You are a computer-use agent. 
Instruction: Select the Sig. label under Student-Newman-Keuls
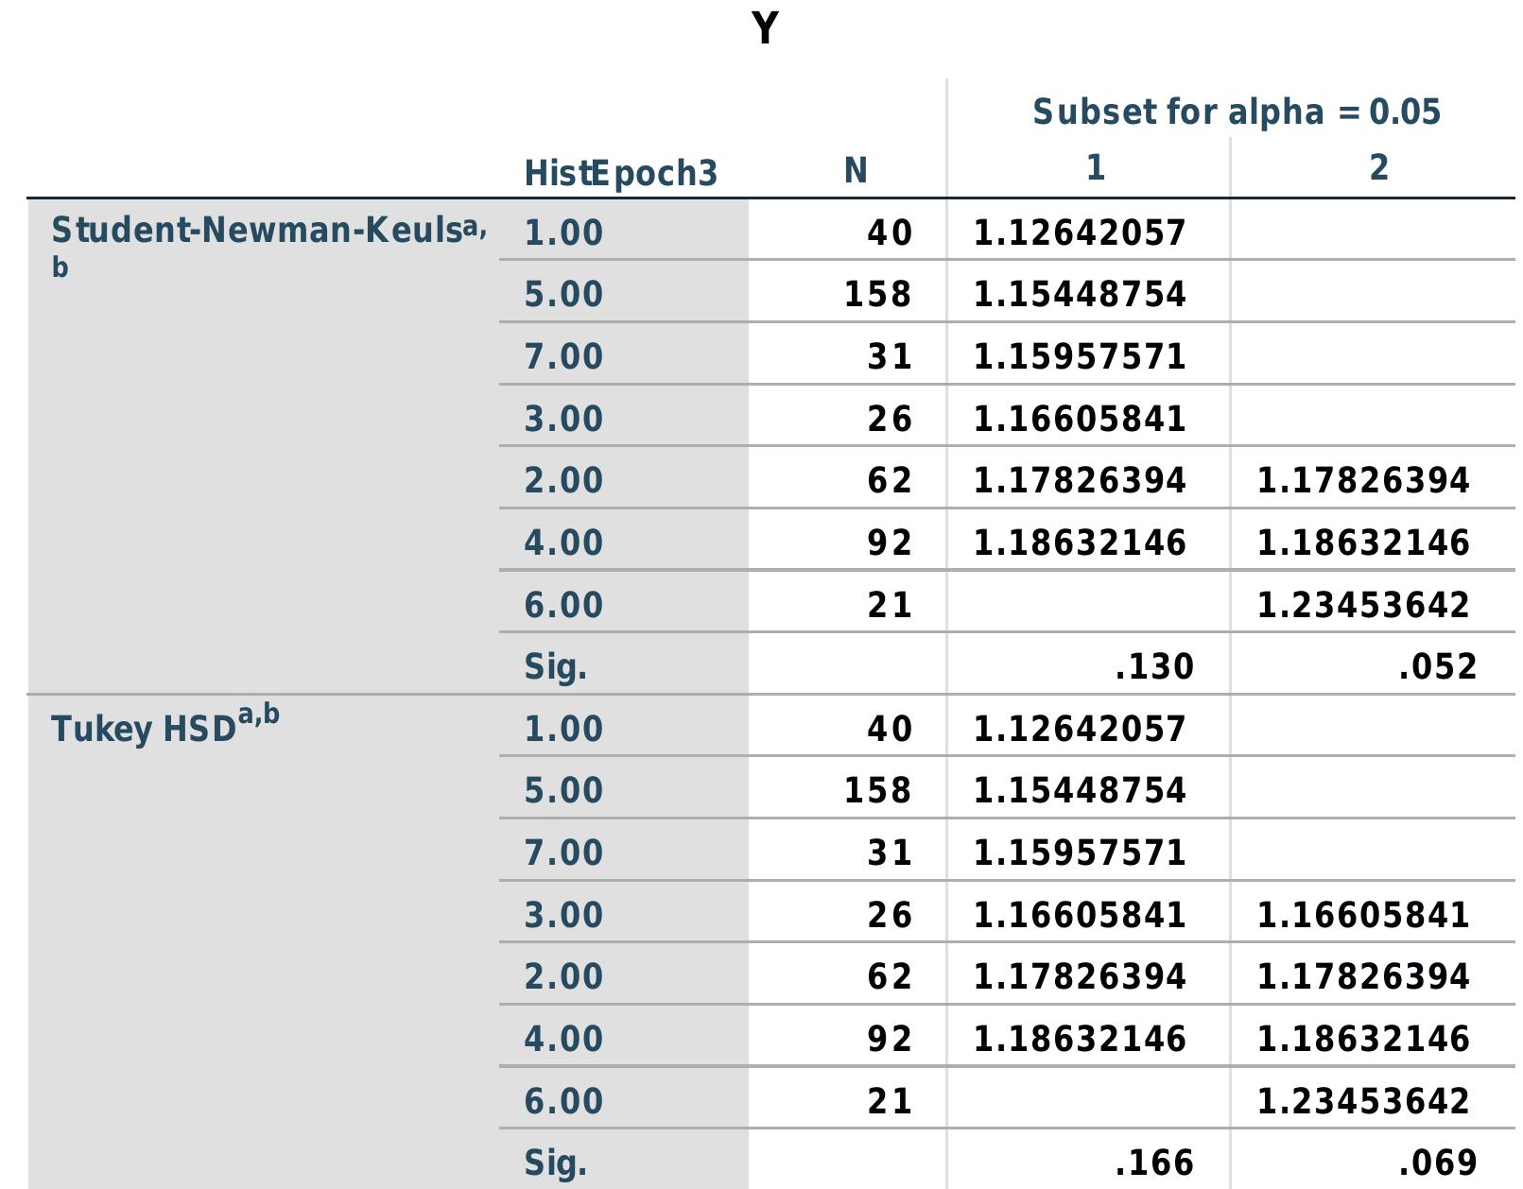555,666
